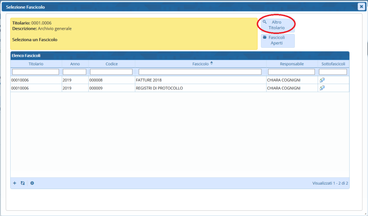This screenshot has height=216, width=368.
Task: Close the Selezione Fascicolo dialog
Action: click(x=361, y=7)
